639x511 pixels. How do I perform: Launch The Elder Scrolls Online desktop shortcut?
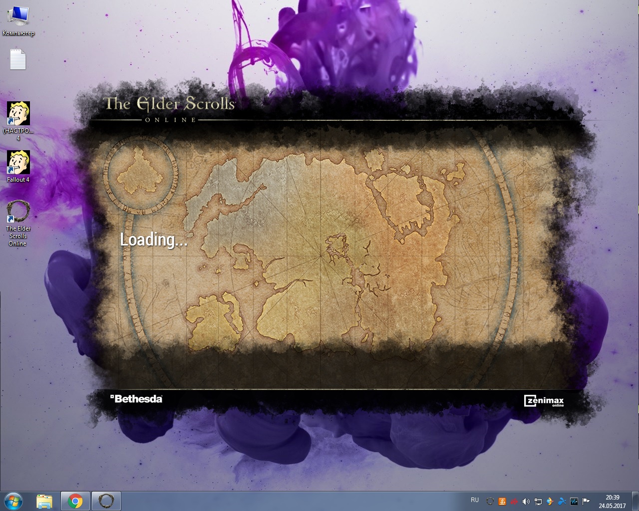[18, 212]
